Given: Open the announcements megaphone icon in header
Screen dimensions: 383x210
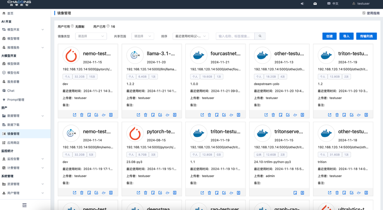Looking at the screenshot, I should [302, 4].
